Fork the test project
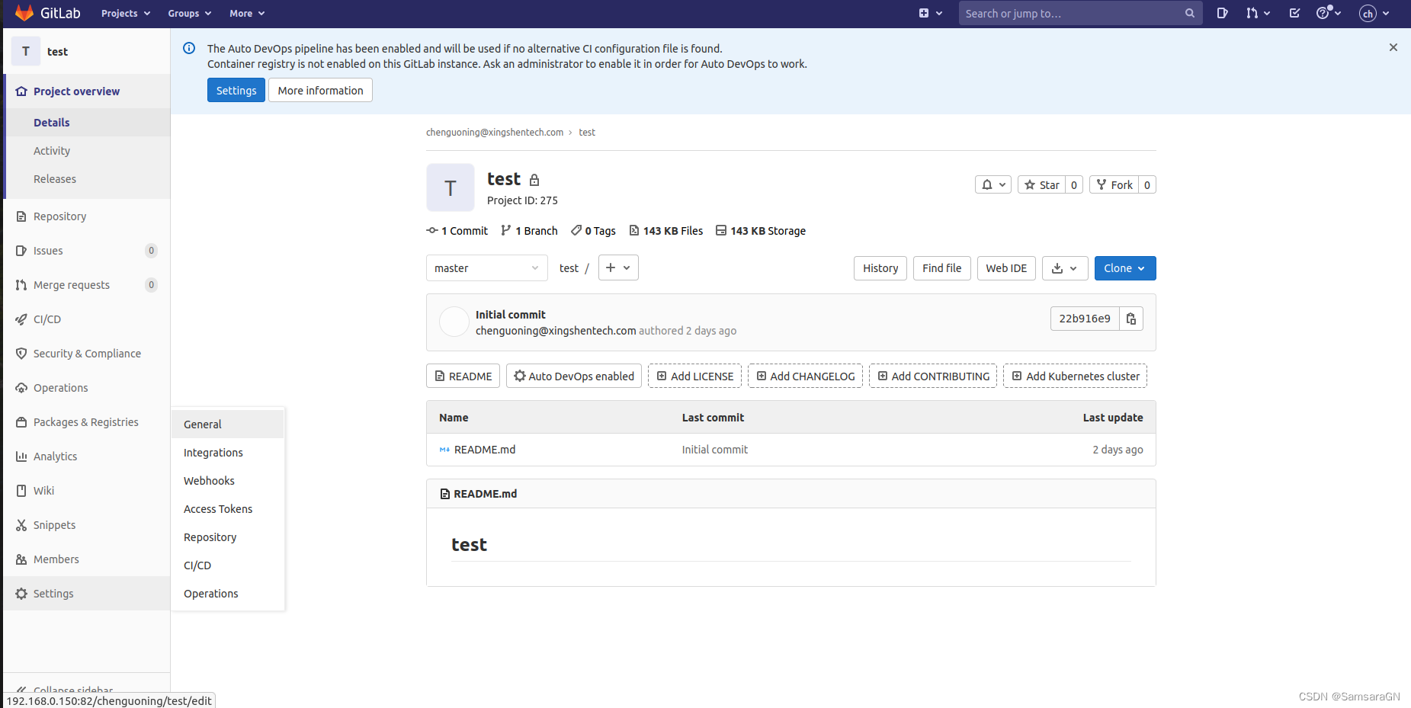Screen dimensions: 1411x708 point(1114,184)
